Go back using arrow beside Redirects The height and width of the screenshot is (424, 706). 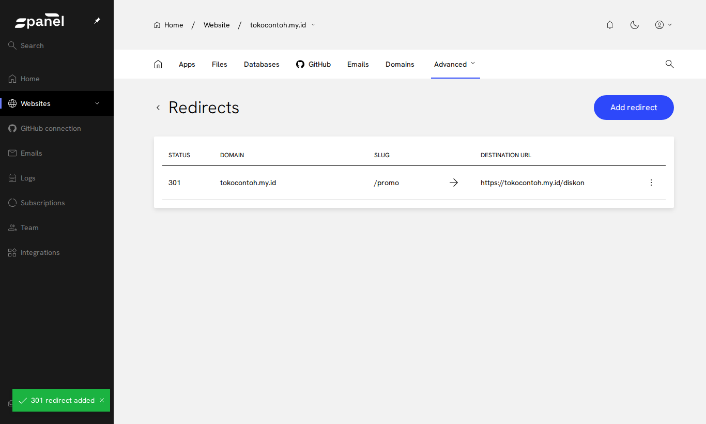[158, 108]
